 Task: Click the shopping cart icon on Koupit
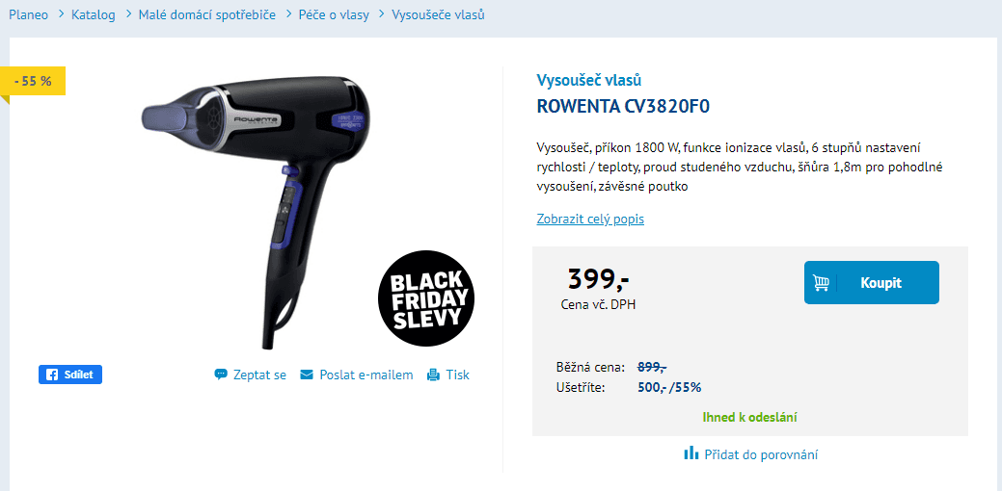pos(821,282)
